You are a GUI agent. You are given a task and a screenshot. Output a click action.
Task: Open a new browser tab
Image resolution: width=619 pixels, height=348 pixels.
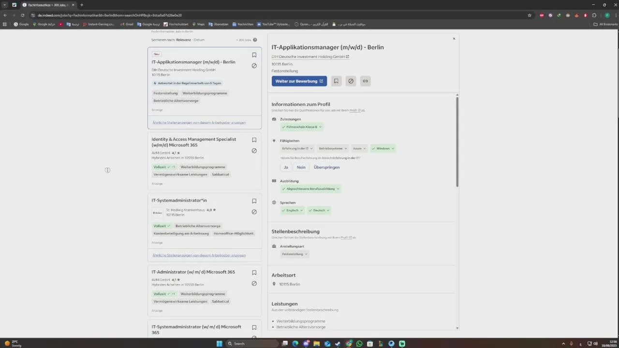click(x=82, y=5)
